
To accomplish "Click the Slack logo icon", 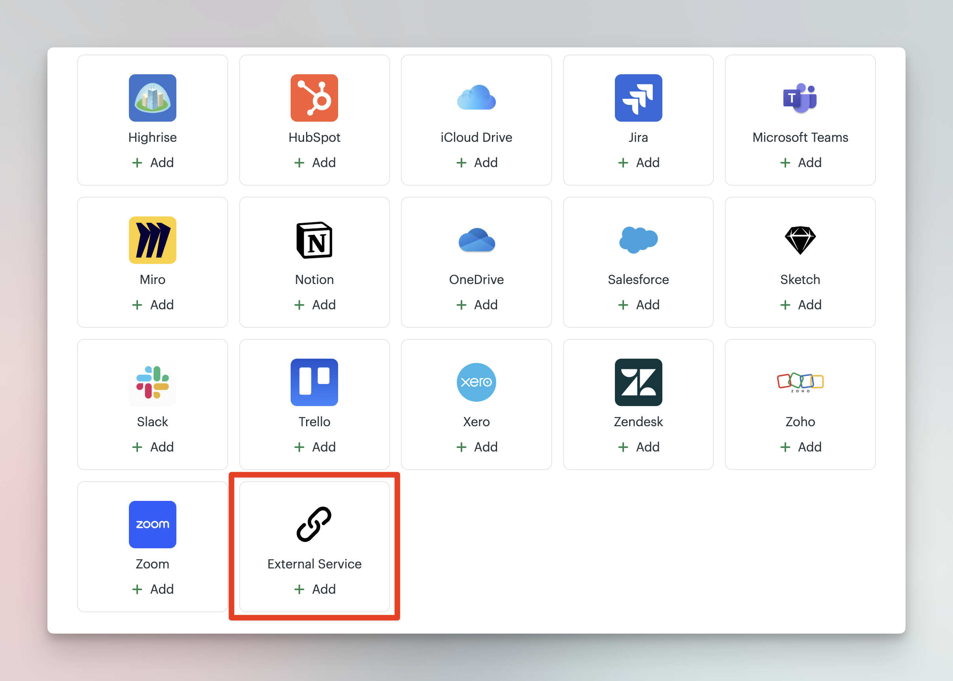I will tap(152, 382).
